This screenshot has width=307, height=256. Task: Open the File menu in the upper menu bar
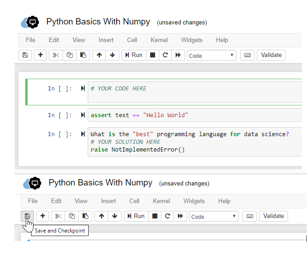(x=31, y=40)
